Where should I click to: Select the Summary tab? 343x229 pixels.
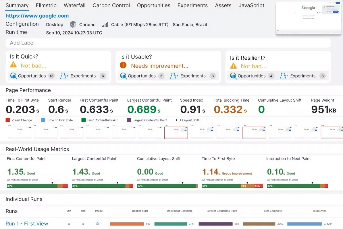[17, 5]
